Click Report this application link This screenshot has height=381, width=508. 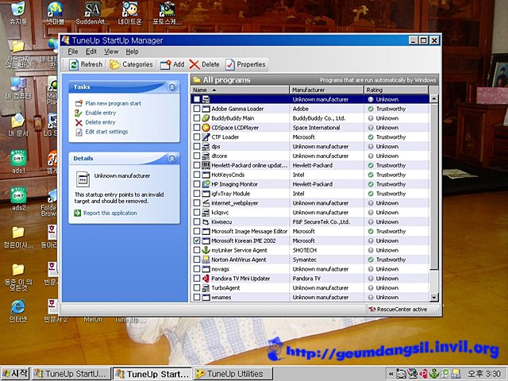tap(110, 213)
